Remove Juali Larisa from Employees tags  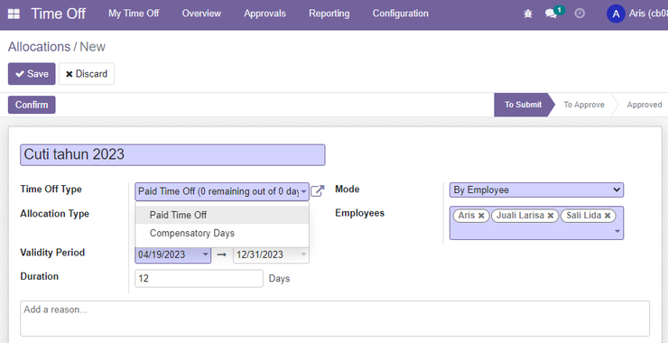pyautogui.click(x=550, y=216)
